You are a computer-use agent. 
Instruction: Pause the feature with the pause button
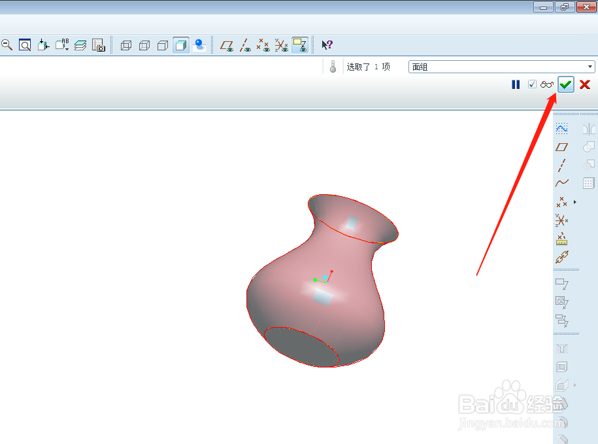pyautogui.click(x=516, y=84)
